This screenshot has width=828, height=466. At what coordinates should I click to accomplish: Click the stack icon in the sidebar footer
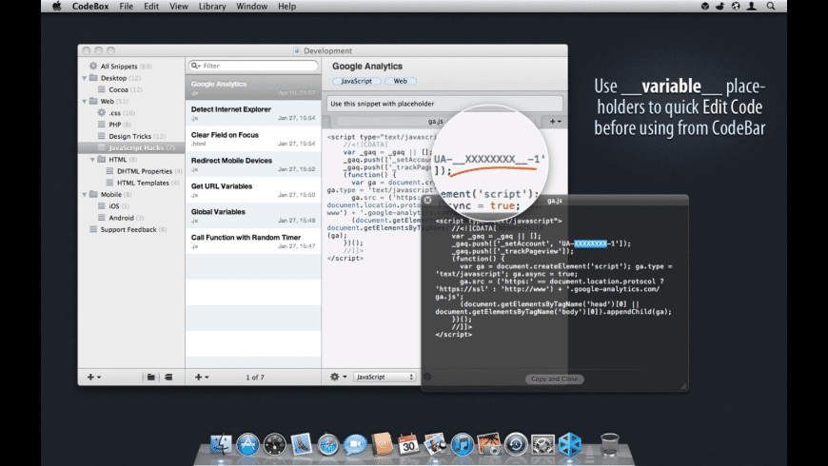point(168,377)
